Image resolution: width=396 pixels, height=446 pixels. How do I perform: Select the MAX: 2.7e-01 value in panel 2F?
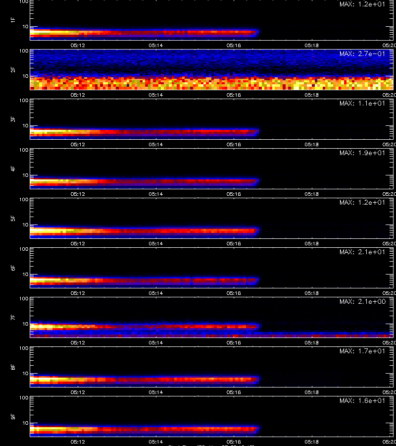(x=362, y=54)
